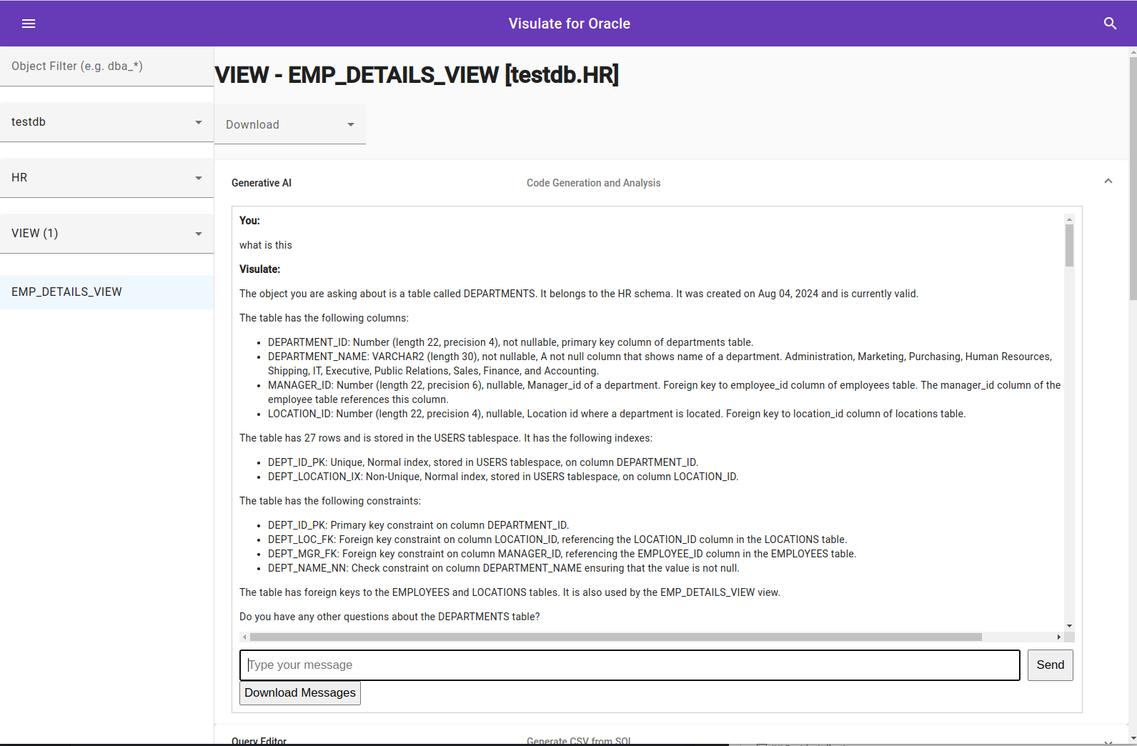
Task: Click the LOCATION_ID column description
Action: tap(617, 414)
